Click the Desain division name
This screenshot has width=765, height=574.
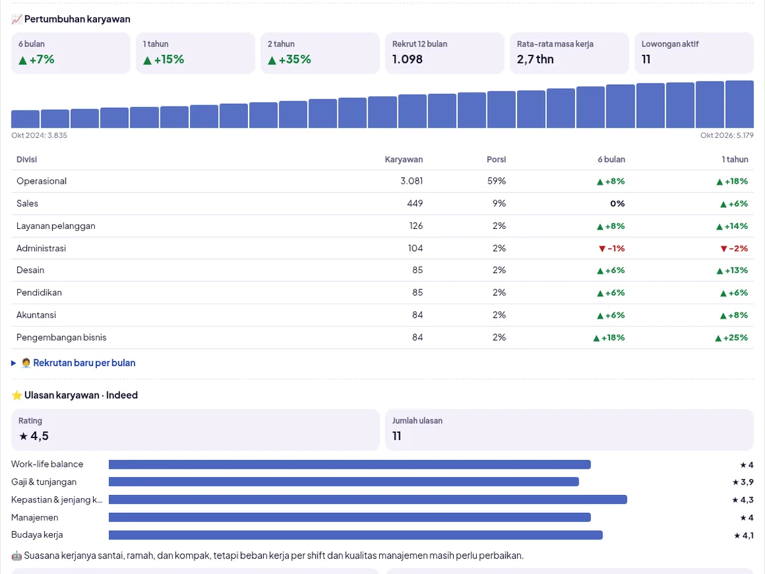[31, 270]
